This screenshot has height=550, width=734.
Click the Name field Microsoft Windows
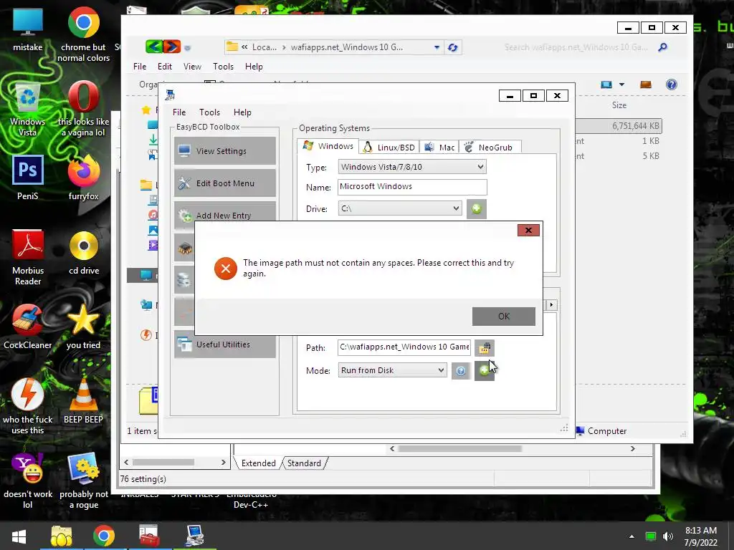[412, 187]
